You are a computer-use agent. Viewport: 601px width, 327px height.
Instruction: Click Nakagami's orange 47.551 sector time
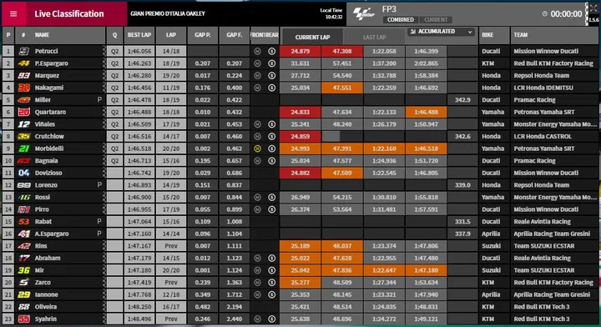342,88
